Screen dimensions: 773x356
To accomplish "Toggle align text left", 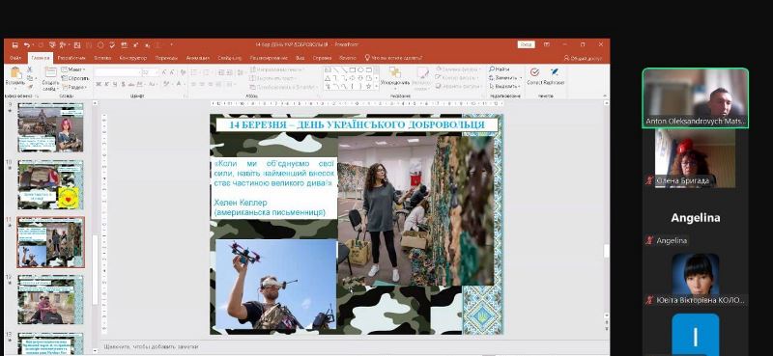I will click(193, 84).
